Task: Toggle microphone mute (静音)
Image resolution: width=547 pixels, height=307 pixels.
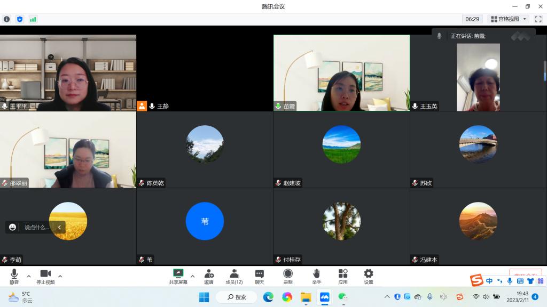Action: click(x=14, y=276)
